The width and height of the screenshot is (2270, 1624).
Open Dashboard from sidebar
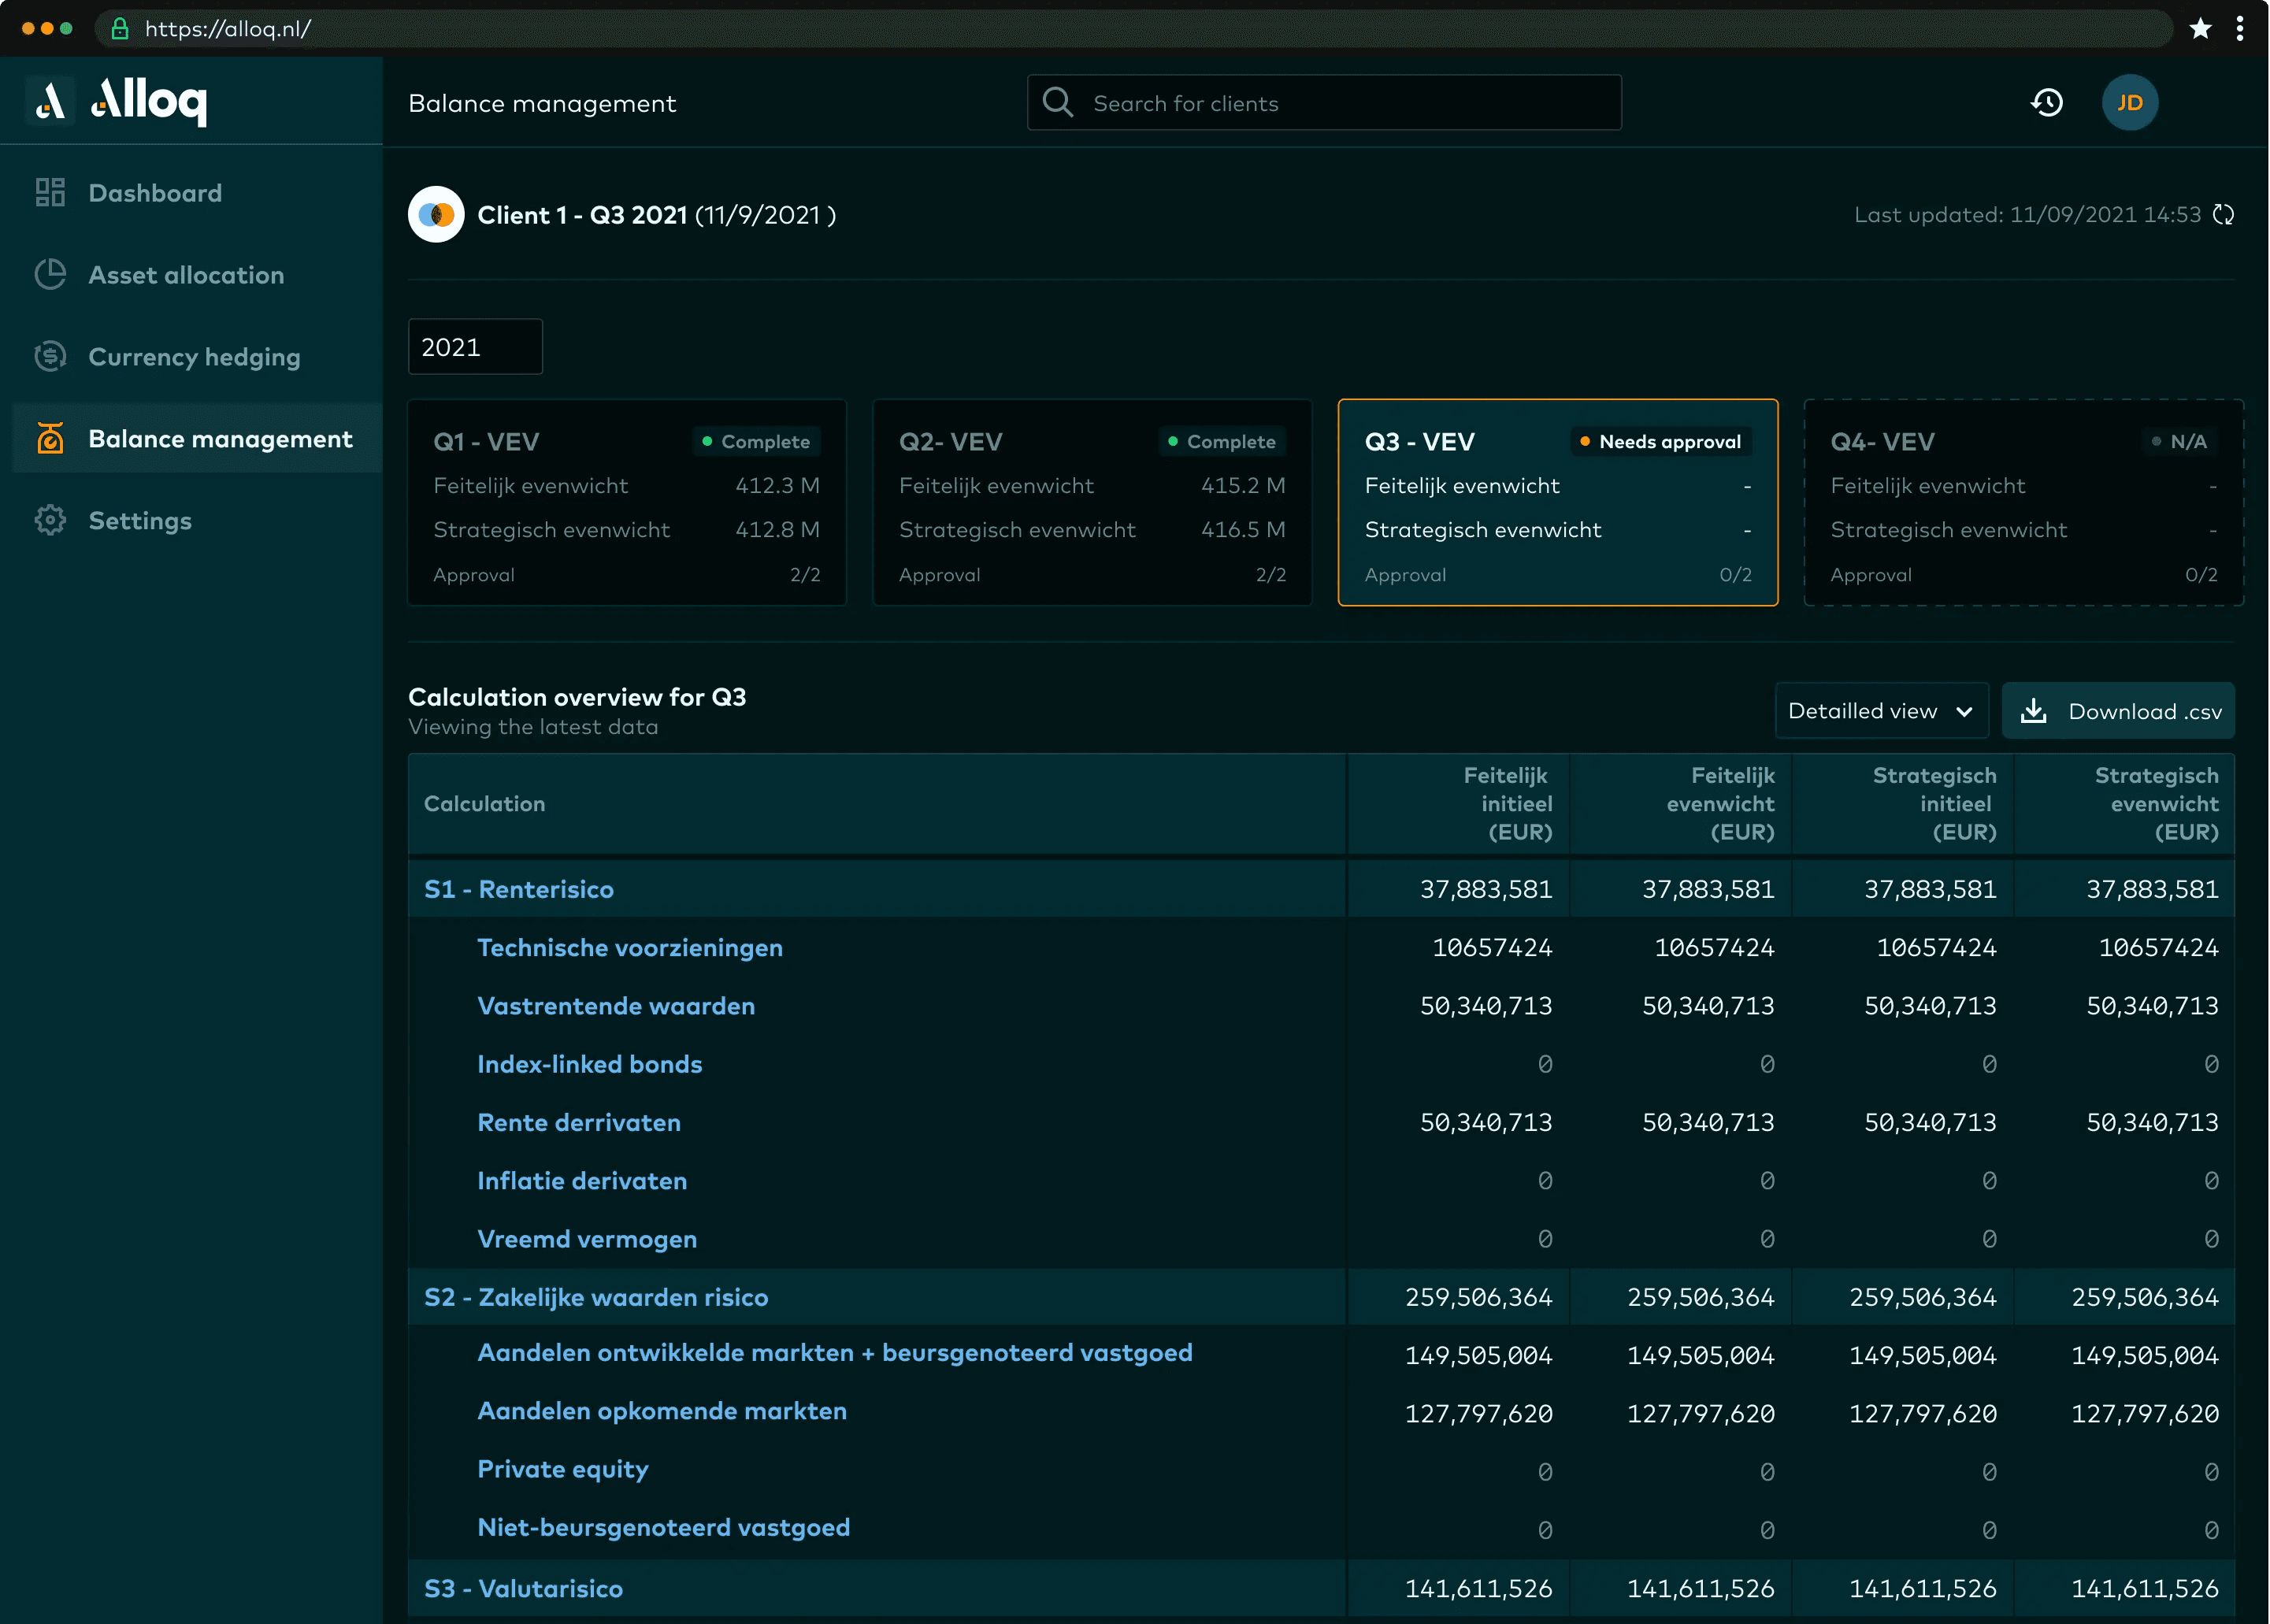155,193
